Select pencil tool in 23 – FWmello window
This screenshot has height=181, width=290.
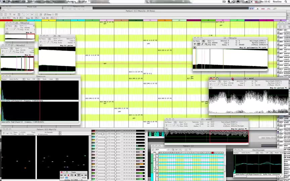pyautogui.click(x=202, y=44)
